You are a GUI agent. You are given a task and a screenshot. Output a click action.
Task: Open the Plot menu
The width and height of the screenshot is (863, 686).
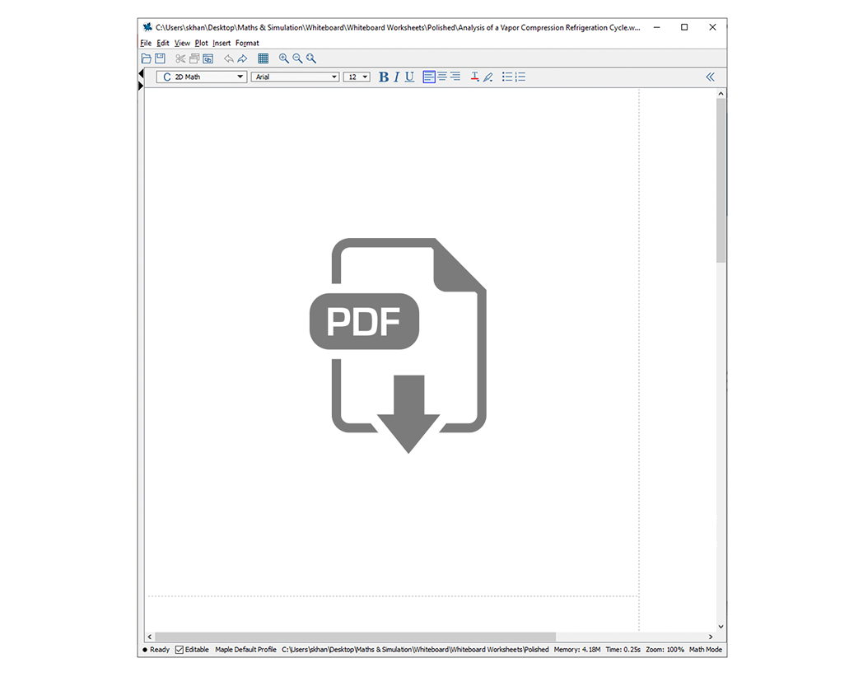[201, 43]
